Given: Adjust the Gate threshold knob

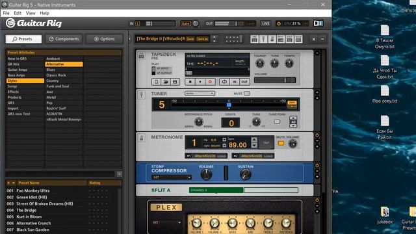Looking at the screenshot, I should (x=196, y=23).
